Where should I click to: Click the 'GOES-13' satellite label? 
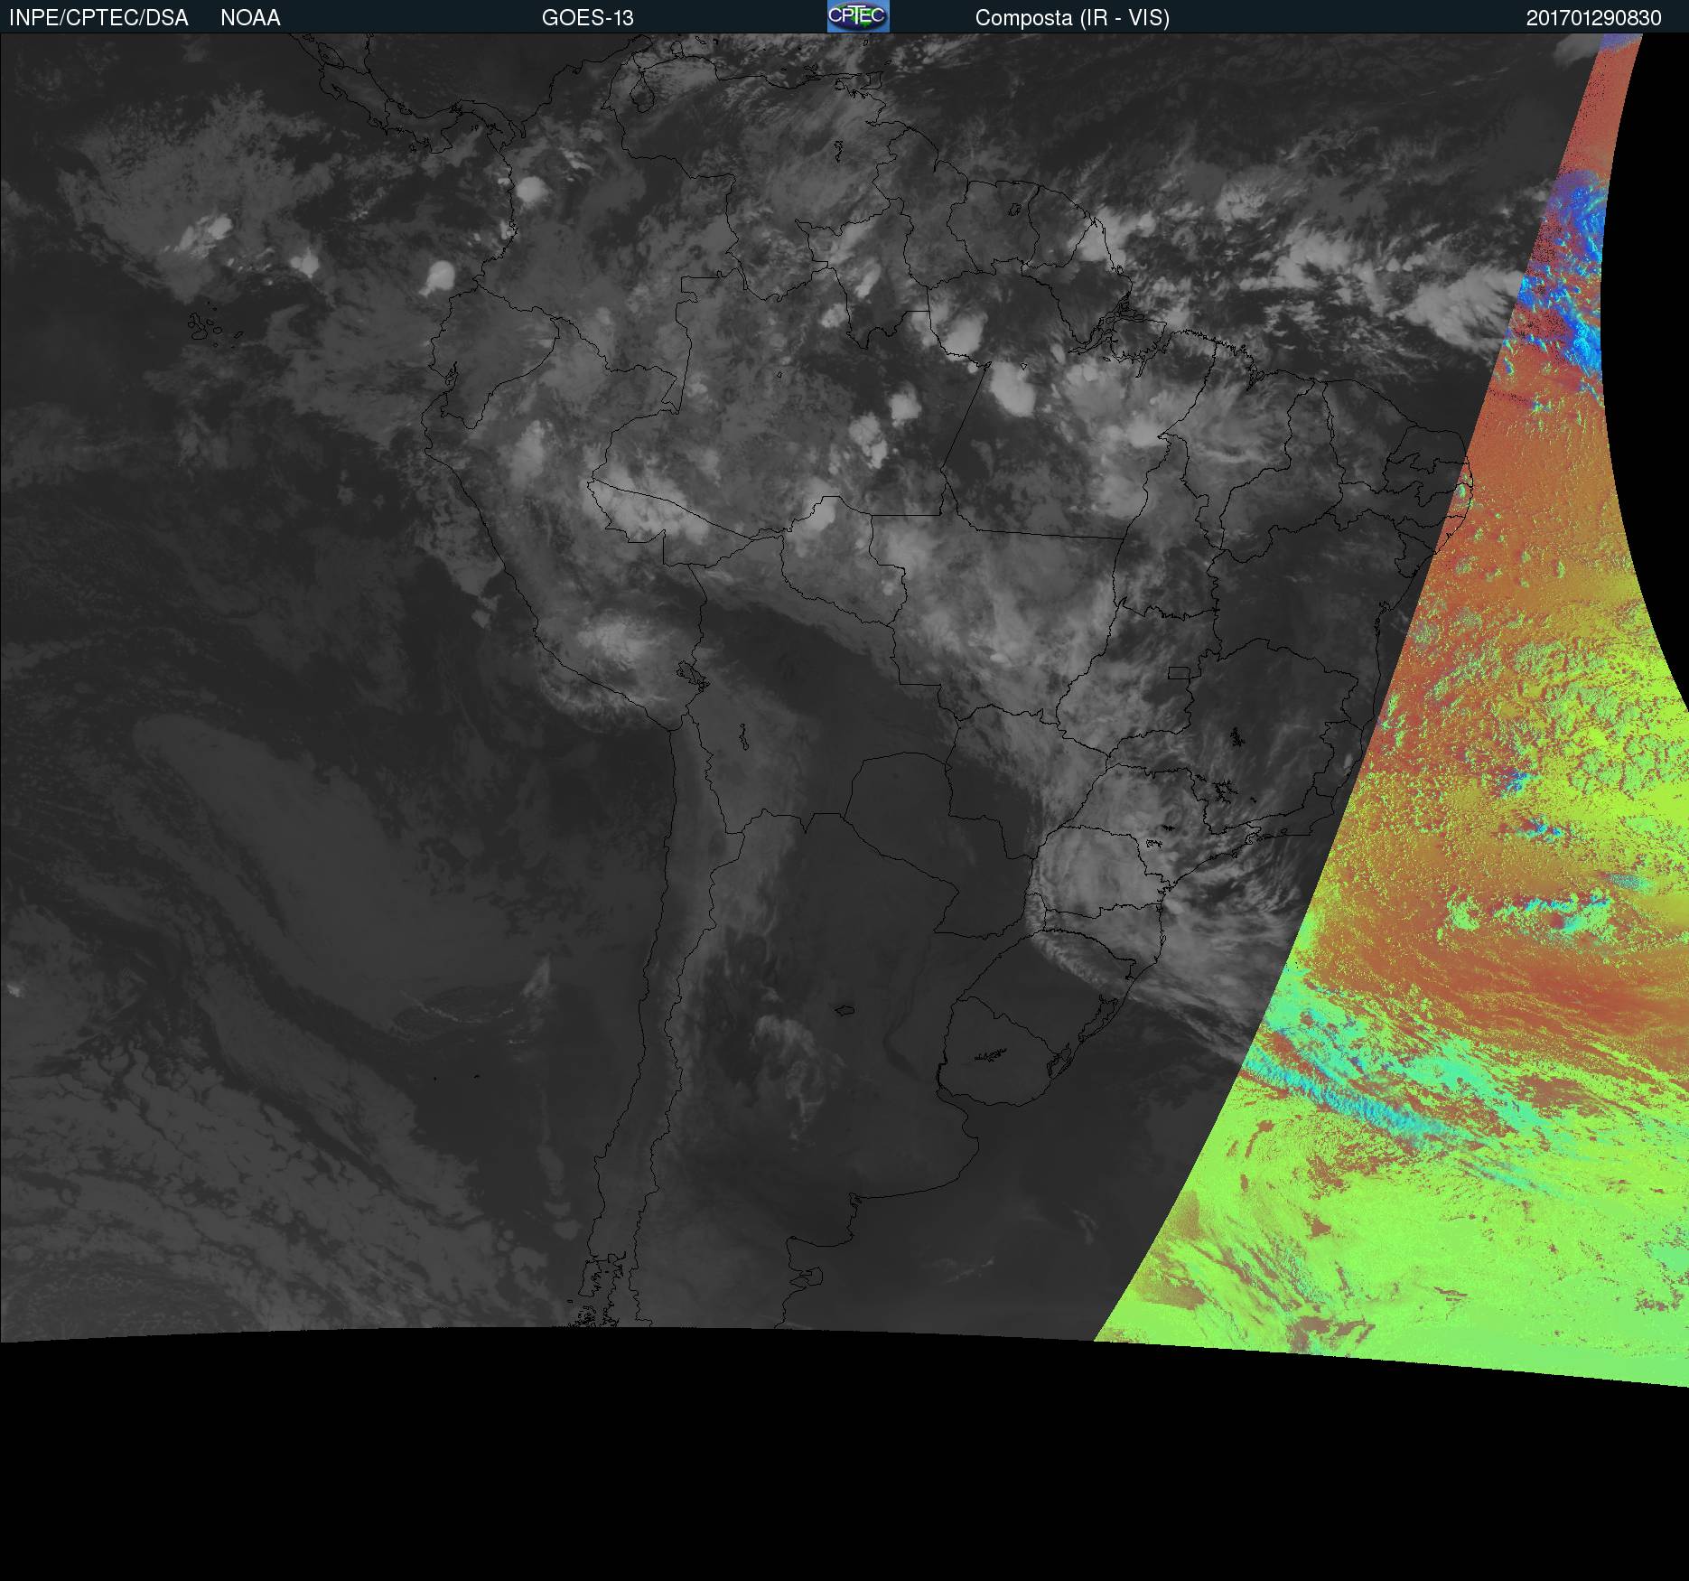[588, 18]
